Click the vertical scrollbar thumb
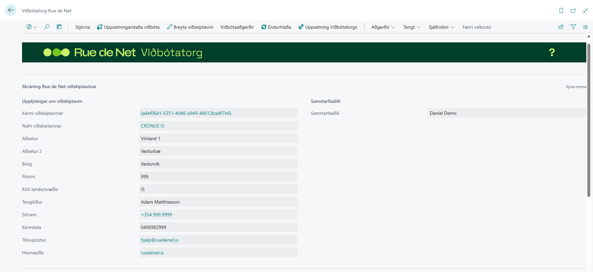The image size is (593, 272). 589,120
